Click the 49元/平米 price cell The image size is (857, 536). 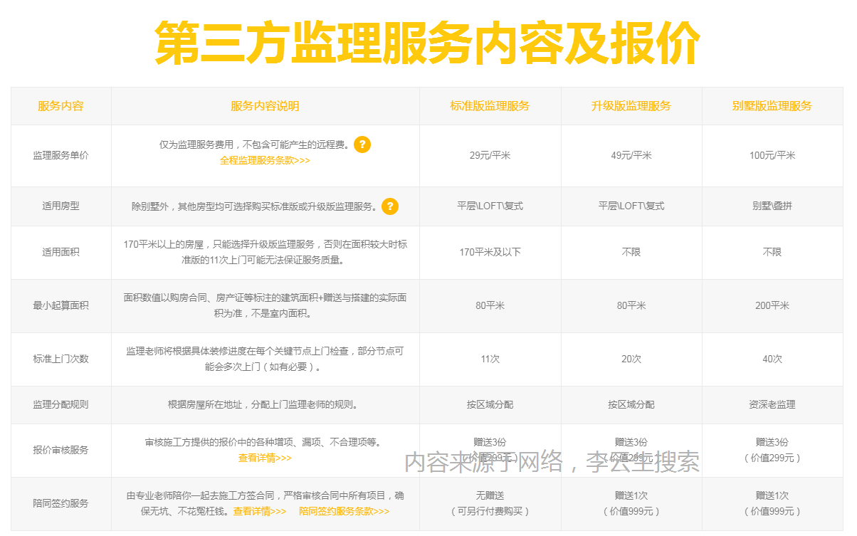pos(631,156)
